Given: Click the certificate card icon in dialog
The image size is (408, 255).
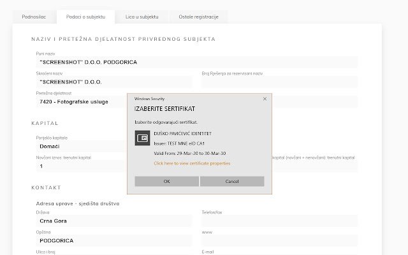Looking at the screenshot, I should [x=142, y=138].
